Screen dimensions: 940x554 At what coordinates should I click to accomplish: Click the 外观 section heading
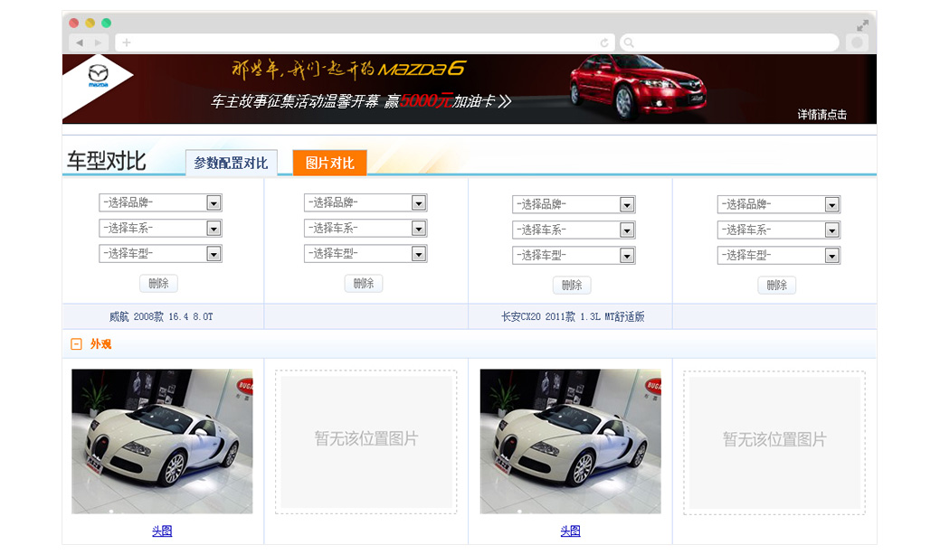(x=100, y=343)
